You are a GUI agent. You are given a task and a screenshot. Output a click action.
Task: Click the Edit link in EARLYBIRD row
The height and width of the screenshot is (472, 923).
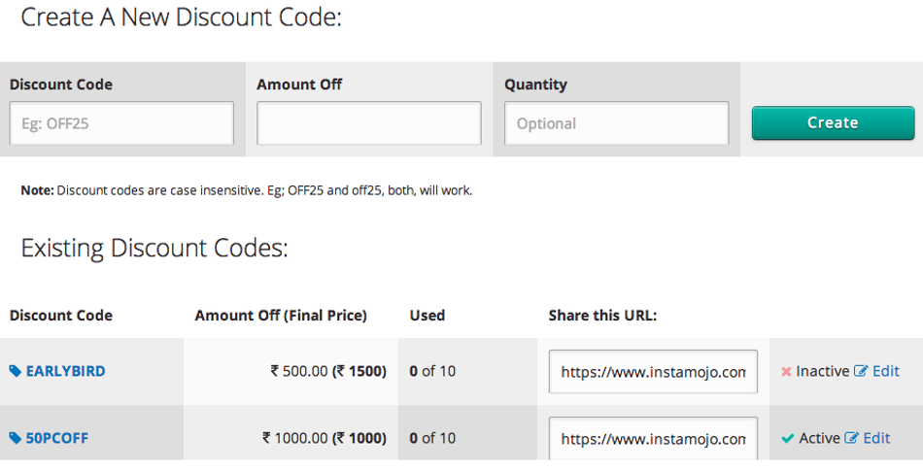click(x=885, y=371)
